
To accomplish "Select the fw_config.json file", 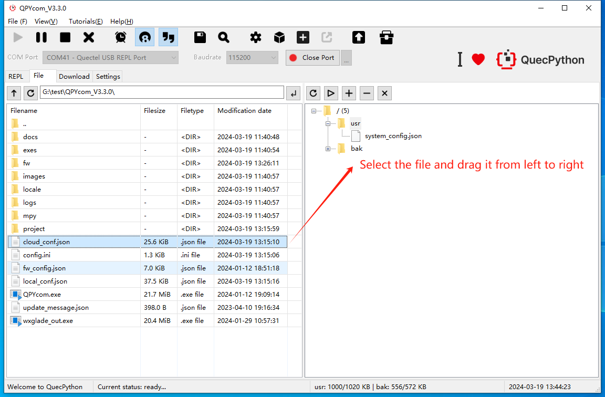I will tap(148, 268).
